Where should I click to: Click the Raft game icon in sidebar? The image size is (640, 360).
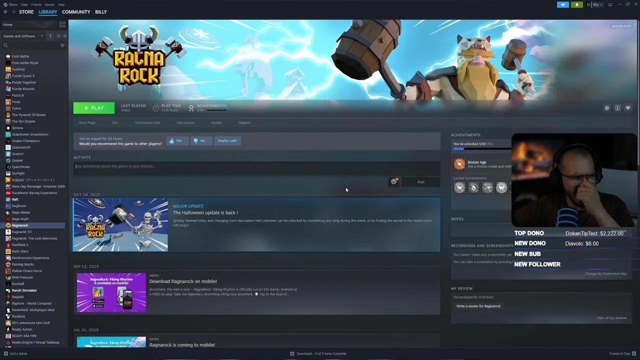(8, 199)
